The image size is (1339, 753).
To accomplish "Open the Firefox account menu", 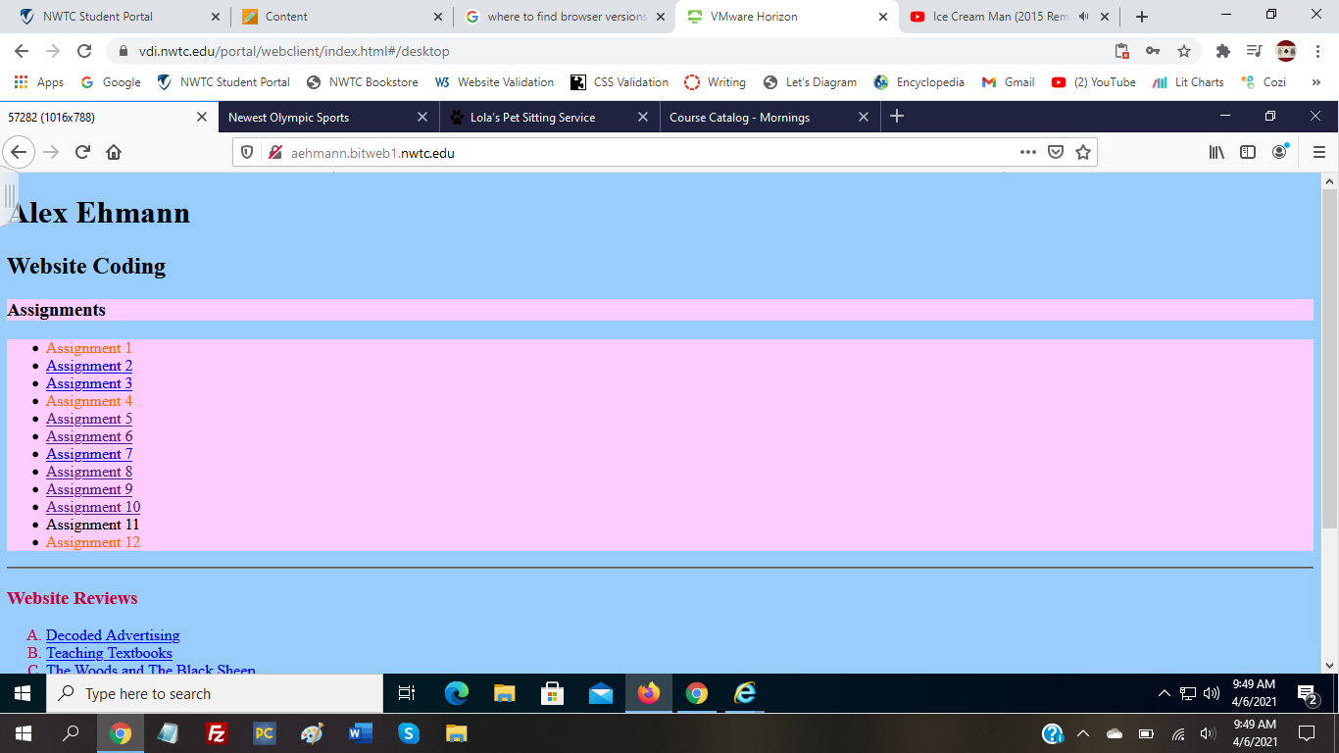I will (1277, 152).
